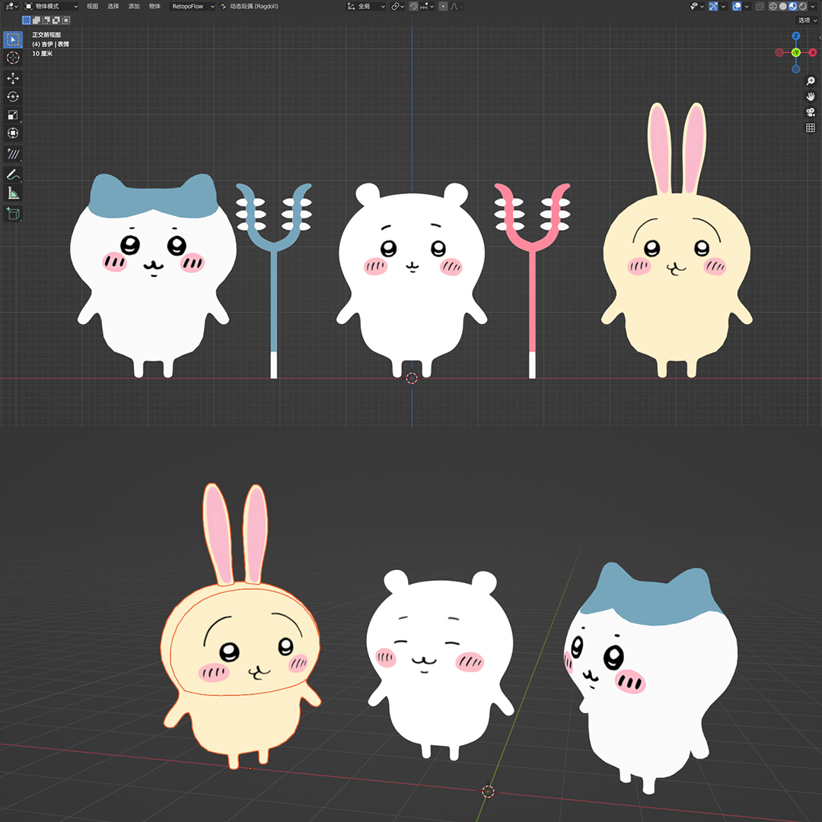Viewport: 822px width, 822px height.
Task: Expand the sidebar with the small arrow
Action: (820, 38)
